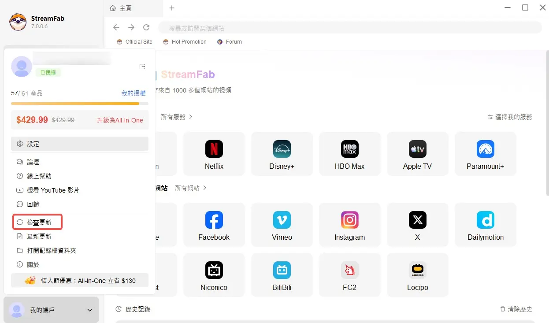The width and height of the screenshot is (549, 323).
Task: Open the Official Site bookmark
Action: pyautogui.click(x=134, y=42)
